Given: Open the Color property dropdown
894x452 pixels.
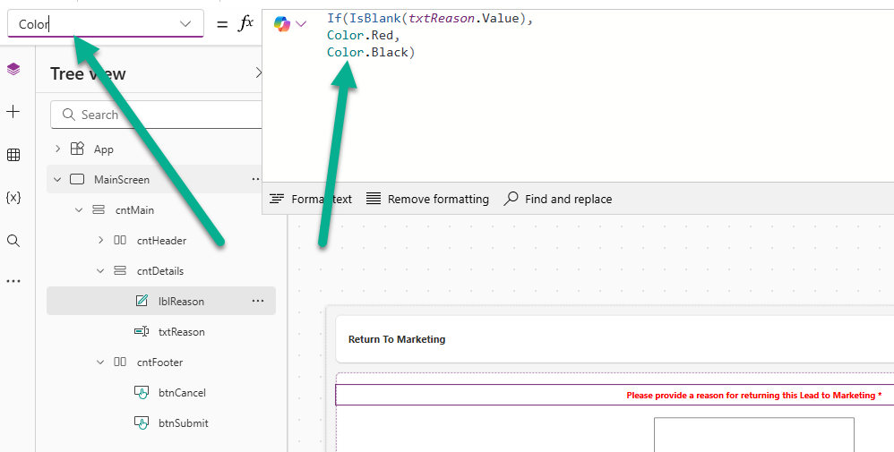Looking at the screenshot, I should click(186, 24).
